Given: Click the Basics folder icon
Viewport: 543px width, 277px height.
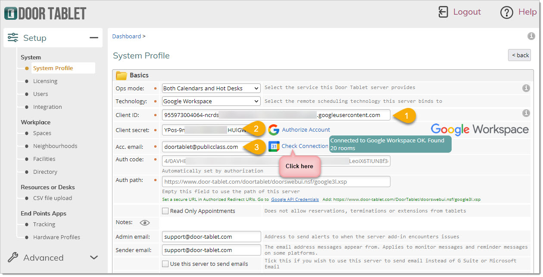Looking at the screenshot, I should click(121, 76).
